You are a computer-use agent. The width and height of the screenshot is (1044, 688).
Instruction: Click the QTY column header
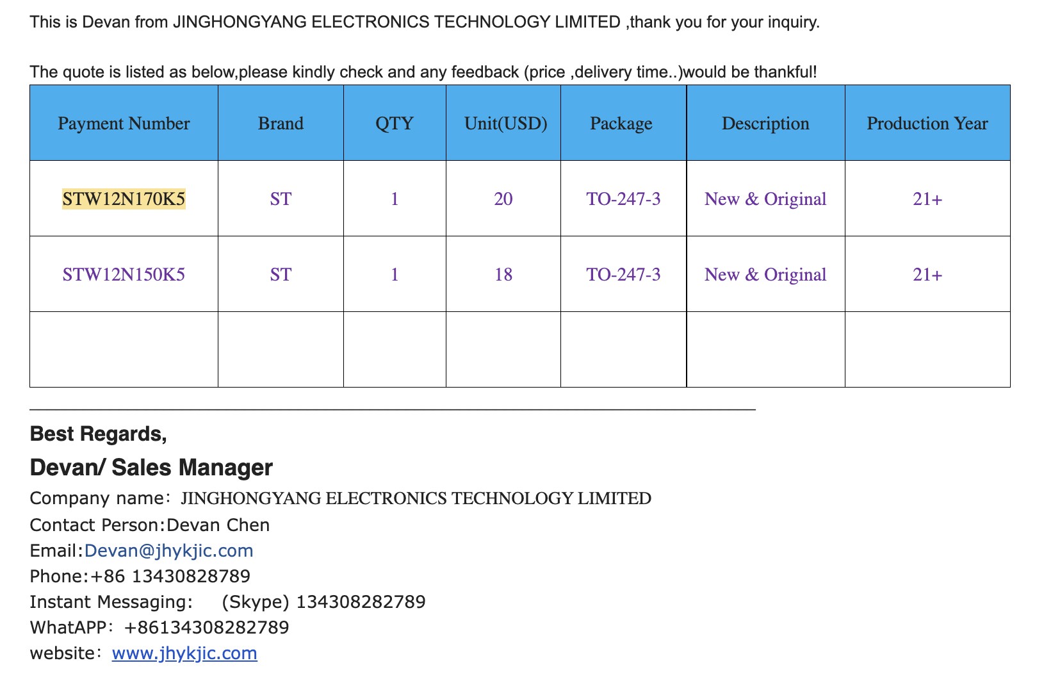click(395, 123)
